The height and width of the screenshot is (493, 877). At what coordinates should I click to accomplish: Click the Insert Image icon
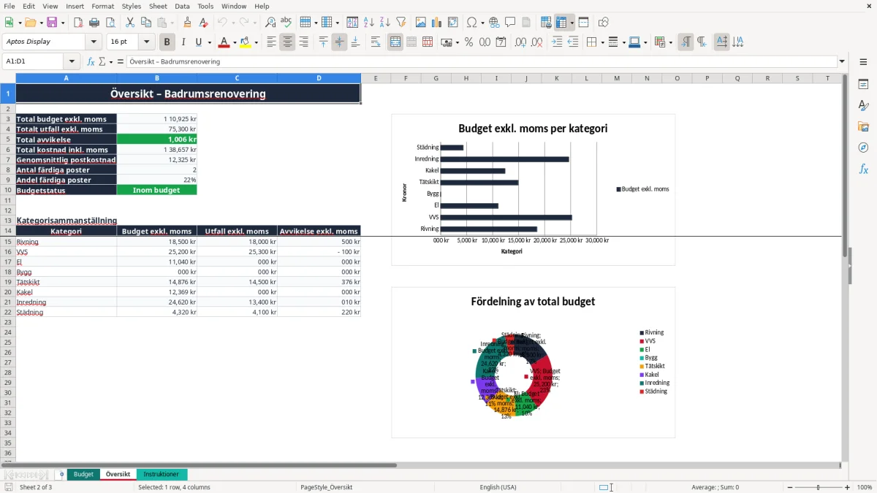pyautogui.click(x=421, y=23)
